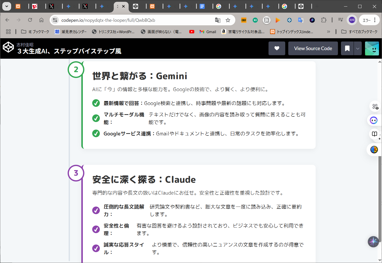Open the 佳昭 profile avatar
The image size is (382, 263).
tap(352, 20)
